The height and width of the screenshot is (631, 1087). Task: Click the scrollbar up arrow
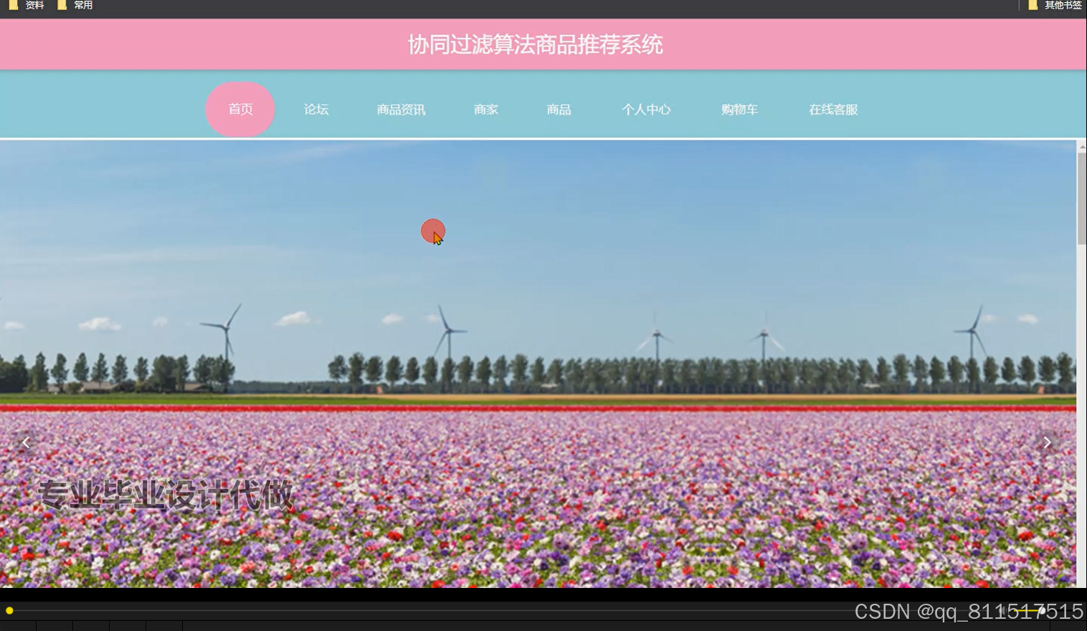point(1081,146)
